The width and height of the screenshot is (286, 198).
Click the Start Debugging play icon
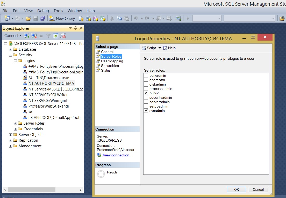pos(188,18)
